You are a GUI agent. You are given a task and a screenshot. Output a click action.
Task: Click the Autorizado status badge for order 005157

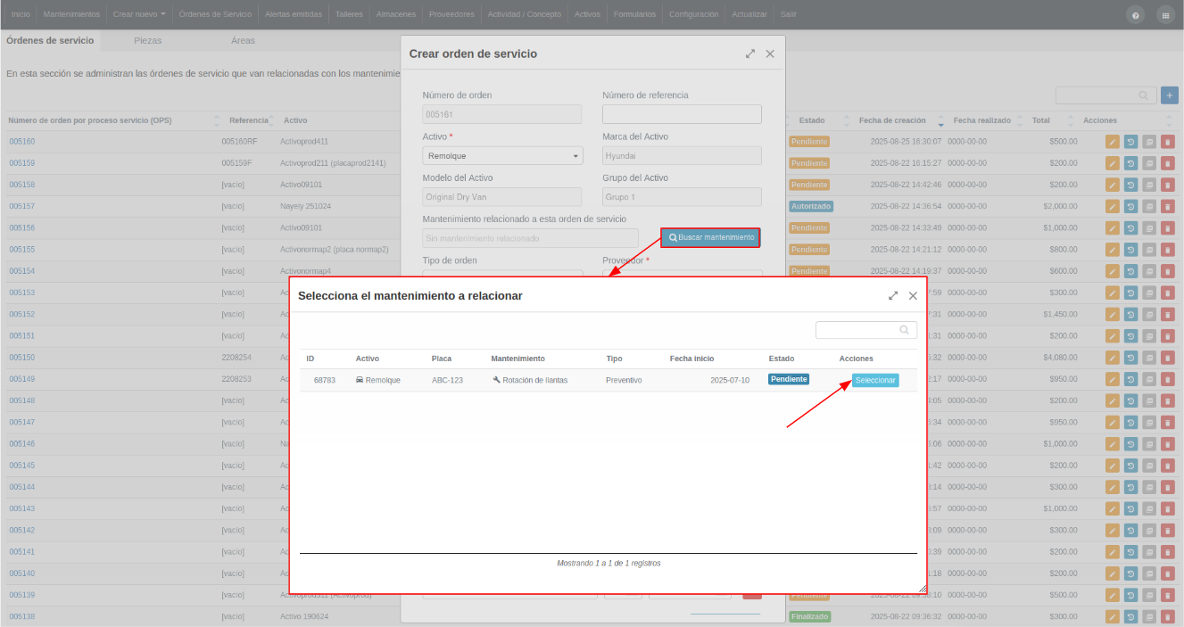[x=811, y=206]
